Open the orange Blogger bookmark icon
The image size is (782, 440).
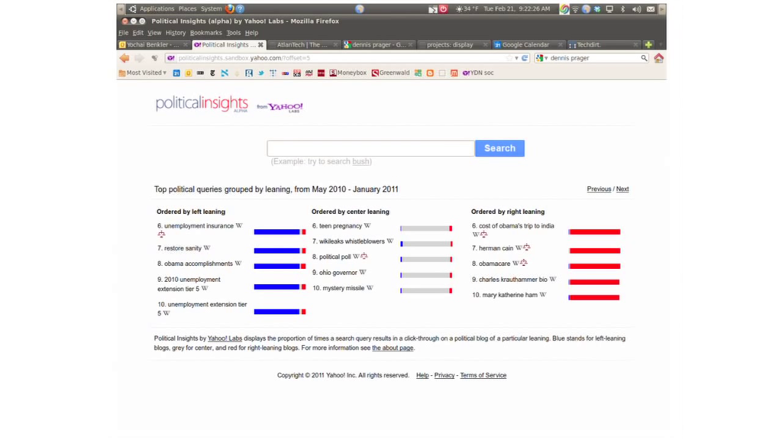[430, 73]
